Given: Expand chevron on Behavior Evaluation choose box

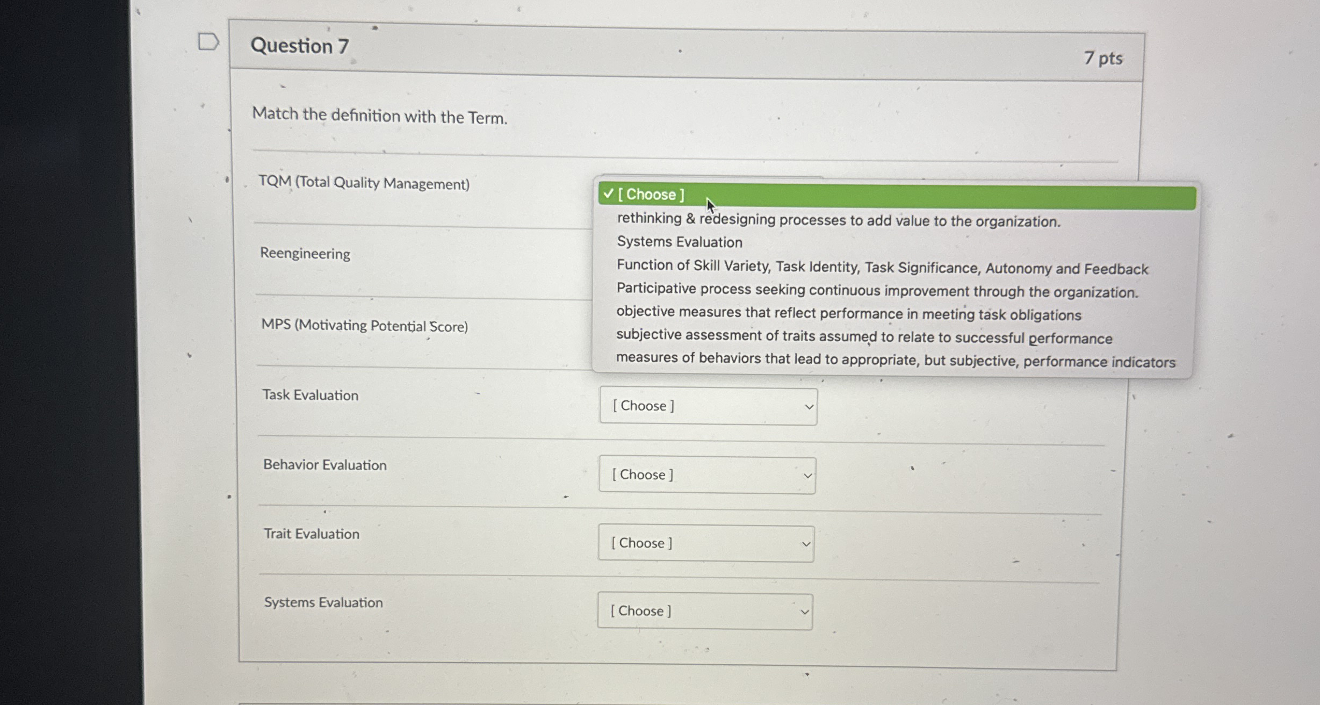Looking at the screenshot, I should tap(807, 475).
